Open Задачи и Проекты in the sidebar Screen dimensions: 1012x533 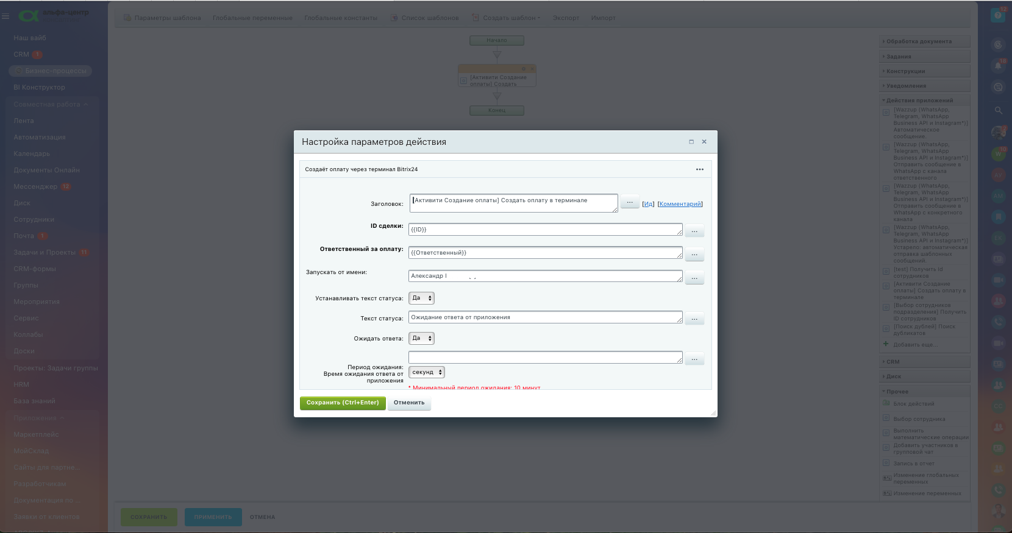(45, 252)
